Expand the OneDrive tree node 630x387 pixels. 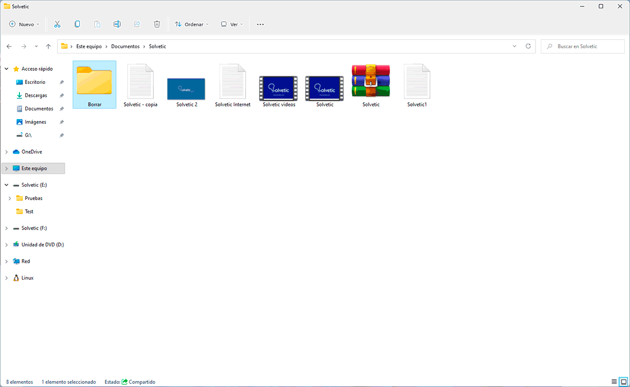tap(6, 152)
